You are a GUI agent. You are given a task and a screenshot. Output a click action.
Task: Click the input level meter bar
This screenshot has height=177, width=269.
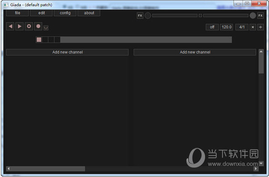[175, 16]
